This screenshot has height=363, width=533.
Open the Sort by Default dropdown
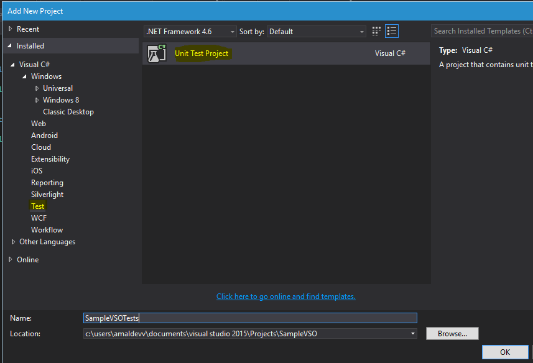317,32
